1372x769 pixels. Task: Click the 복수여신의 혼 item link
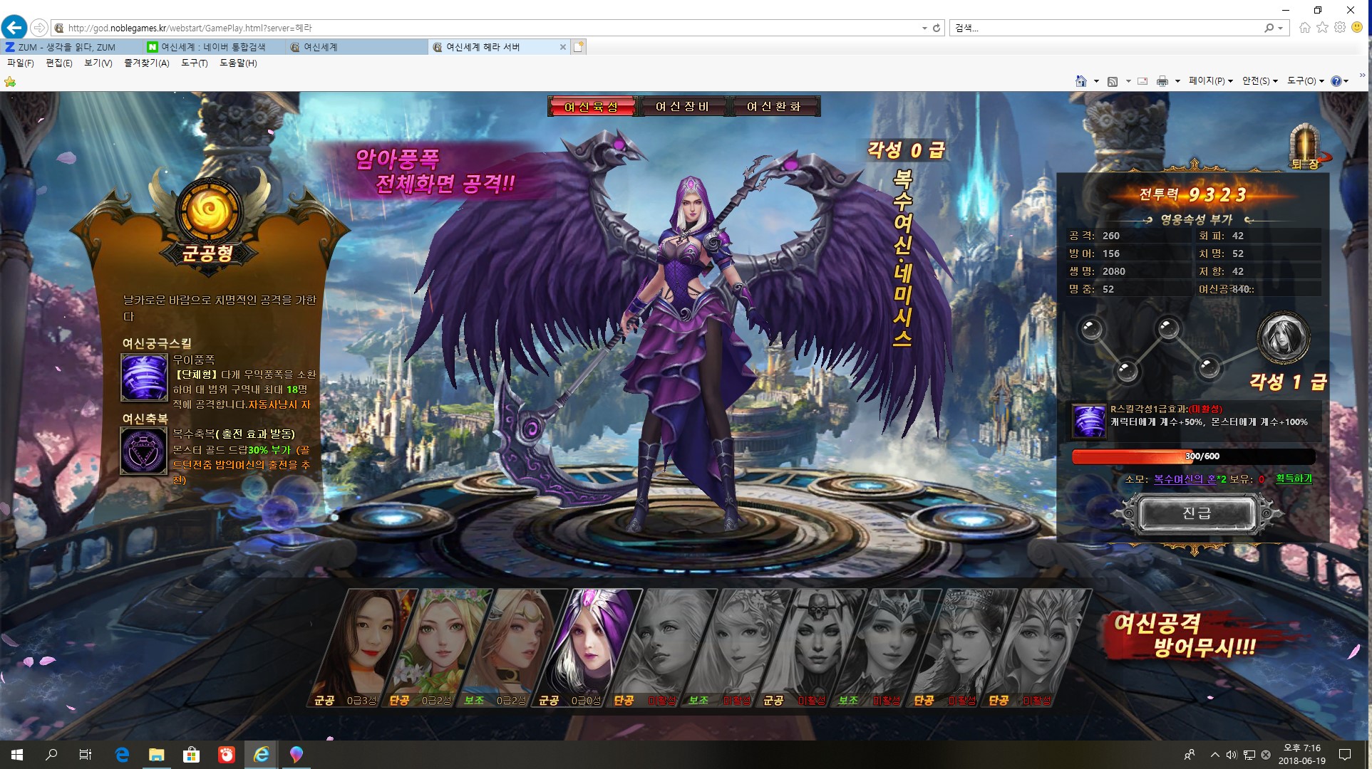pos(1185,479)
